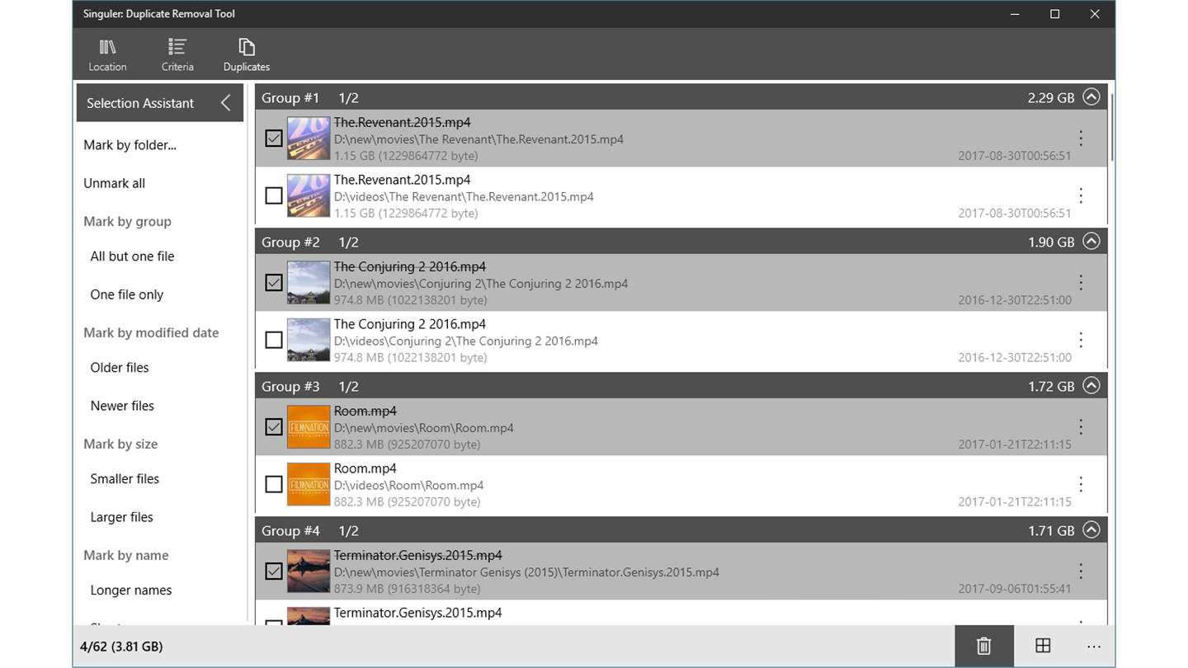Click the checked Room.mp4 orange thumbnail
The width and height of the screenshot is (1188, 668).
309,427
